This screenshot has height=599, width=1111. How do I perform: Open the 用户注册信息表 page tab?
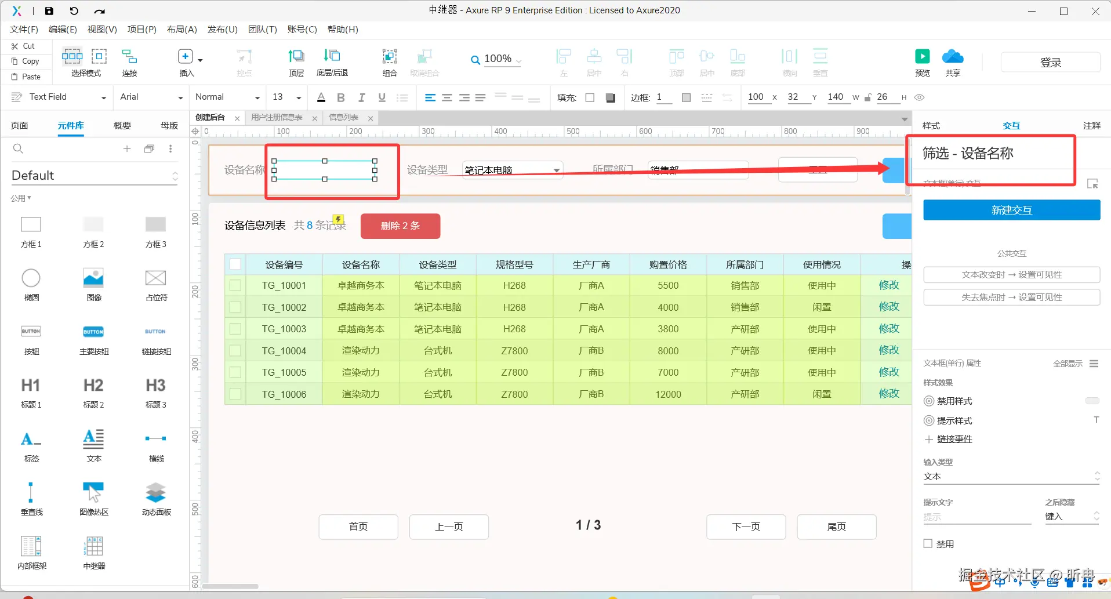point(277,118)
